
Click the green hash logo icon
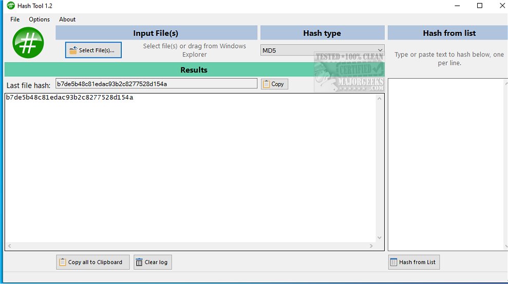pyautogui.click(x=28, y=43)
